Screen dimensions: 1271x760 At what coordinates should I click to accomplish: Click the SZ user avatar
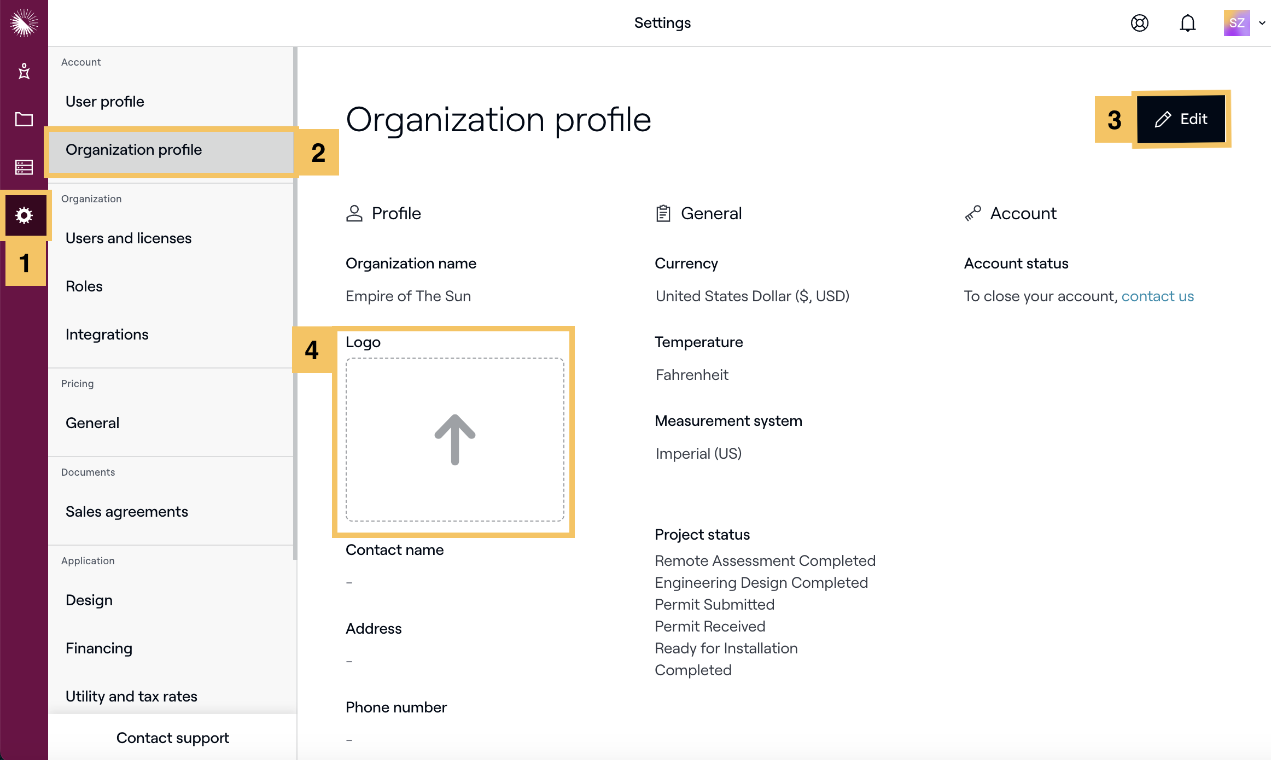pos(1236,23)
